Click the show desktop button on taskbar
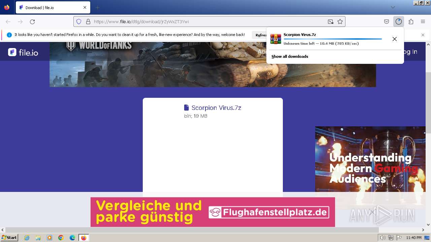The image size is (431, 242). pyautogui.click(x=427, y=238)
